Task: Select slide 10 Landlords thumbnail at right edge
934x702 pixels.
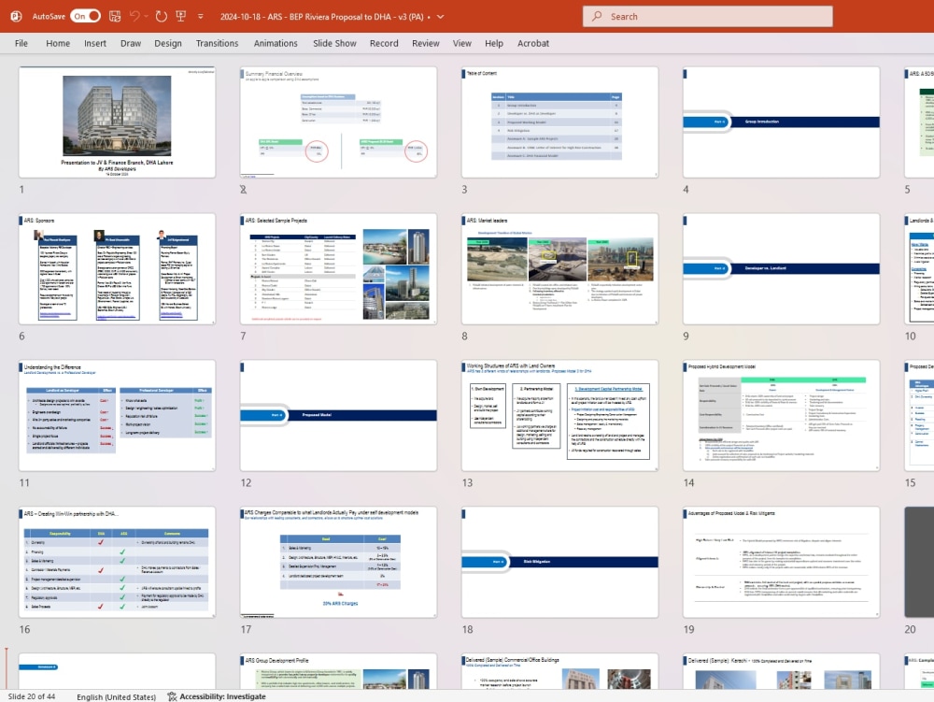Action: (919, 269)
